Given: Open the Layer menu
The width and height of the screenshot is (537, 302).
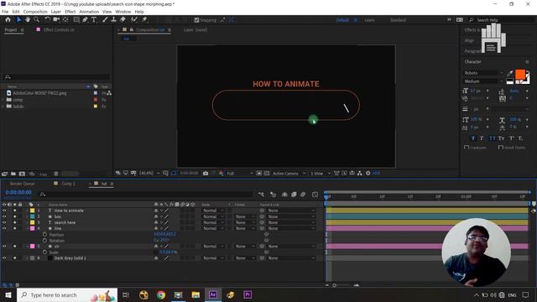Looking at the screenshot, I should click(56, 12).
